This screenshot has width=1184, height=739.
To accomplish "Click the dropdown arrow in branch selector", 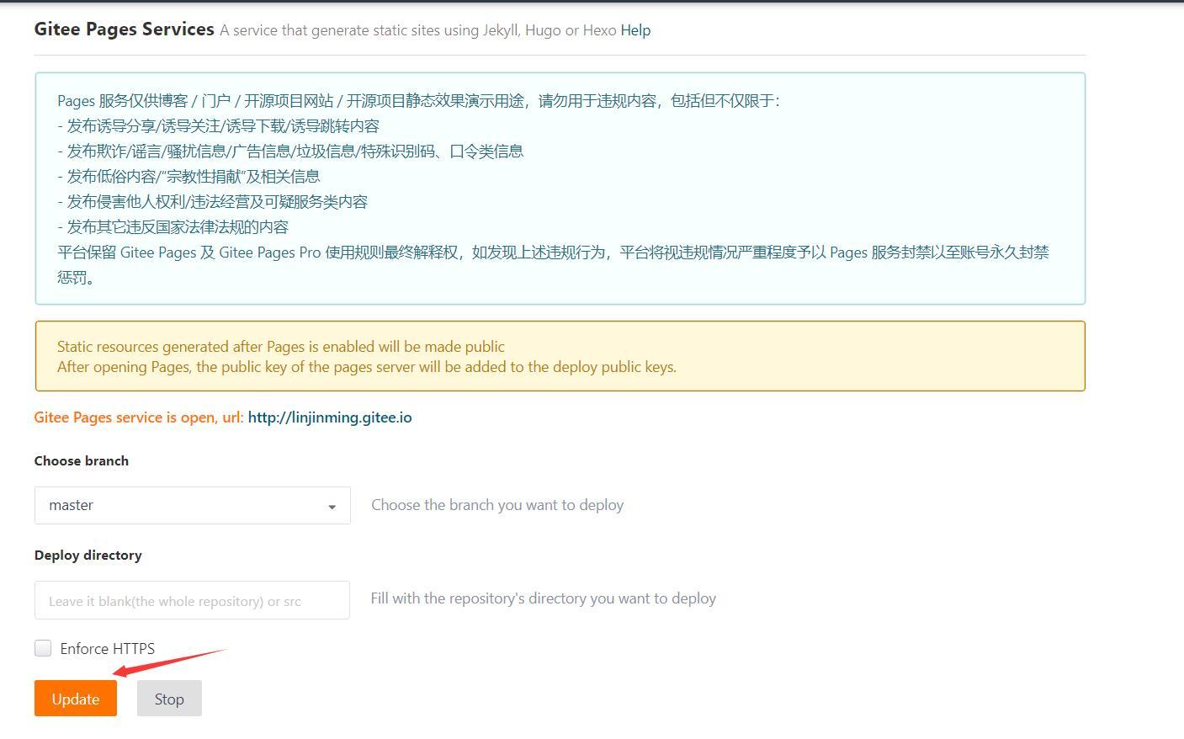I will 332,507.
